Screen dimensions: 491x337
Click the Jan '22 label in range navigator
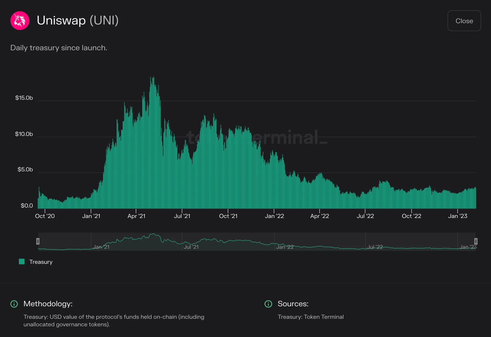[285, 247]
